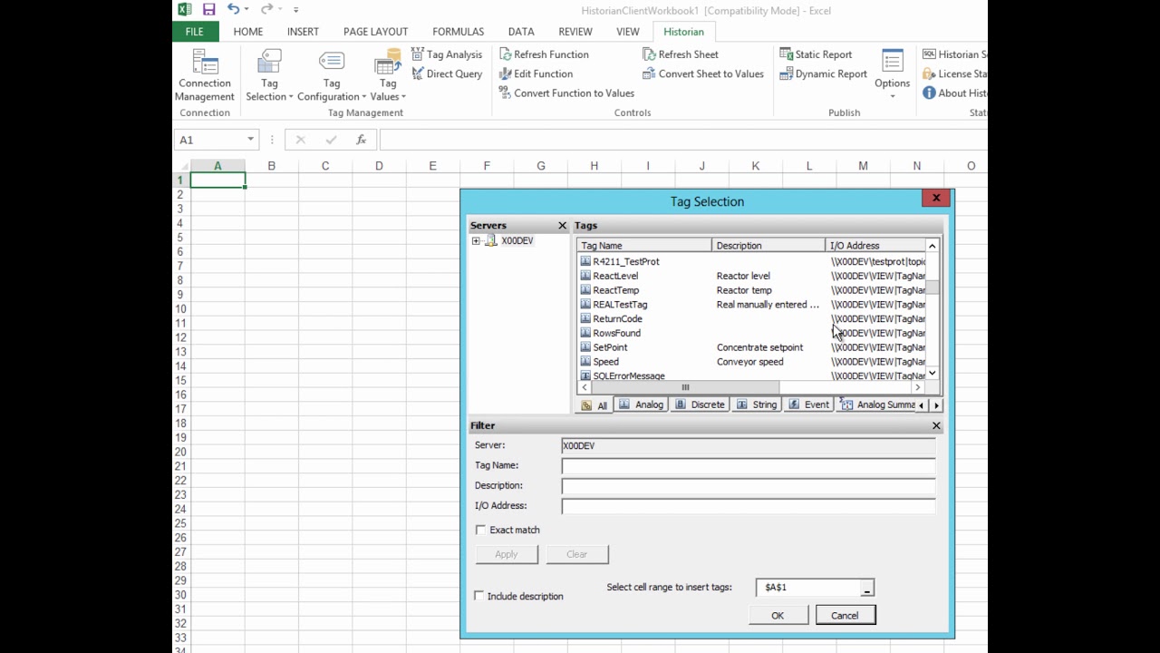Open the Analog tags tab

point(641,404)
